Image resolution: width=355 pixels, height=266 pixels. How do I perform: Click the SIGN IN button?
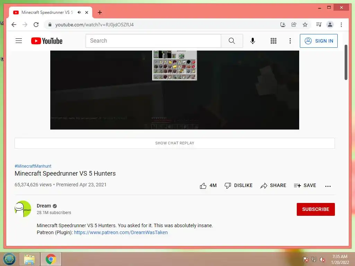click(x=319, y=41)
